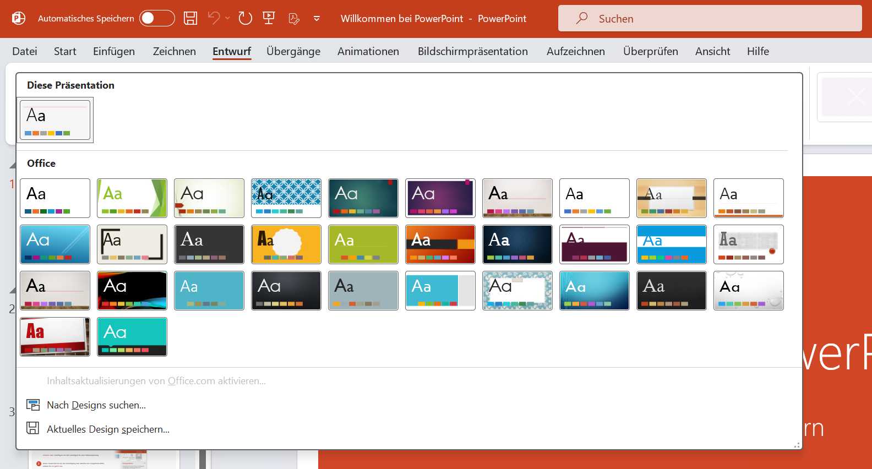Click the Hilfe tab
The height and width of the screenshot is (469, 872).
tap(758, 51)
